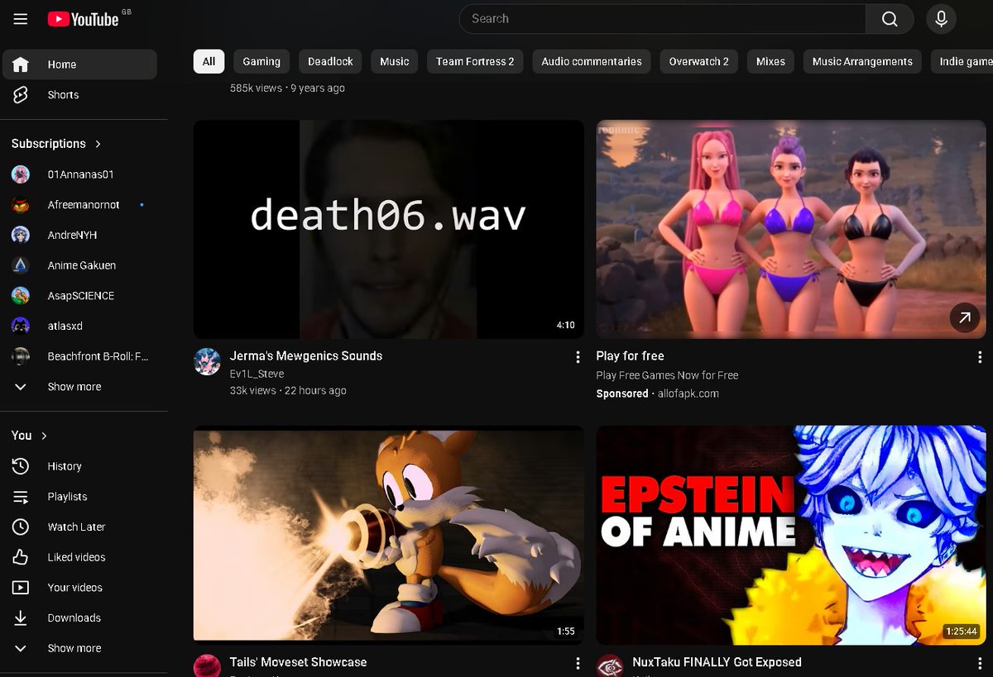This screenshot has height=677, width=993.
Task: Open the AndreNYH channel avatar
Action: point(21,235)
